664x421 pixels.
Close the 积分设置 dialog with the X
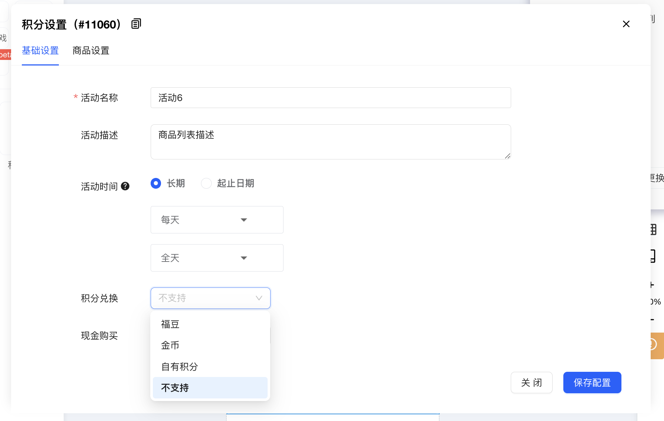point(626,24)
